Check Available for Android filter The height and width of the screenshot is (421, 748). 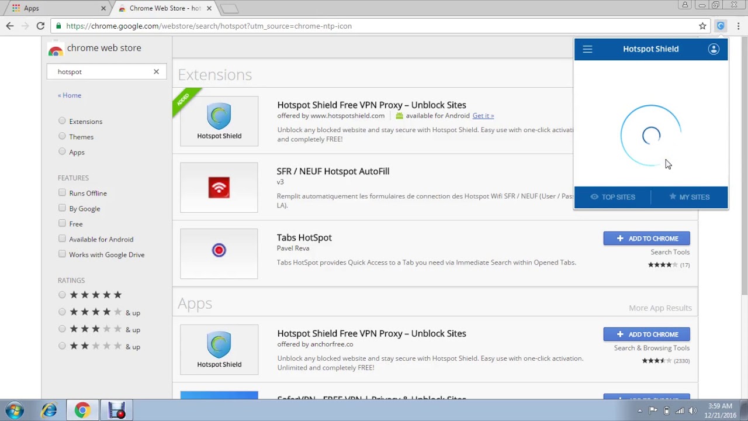pyautogui.click(x=62, y=239)
